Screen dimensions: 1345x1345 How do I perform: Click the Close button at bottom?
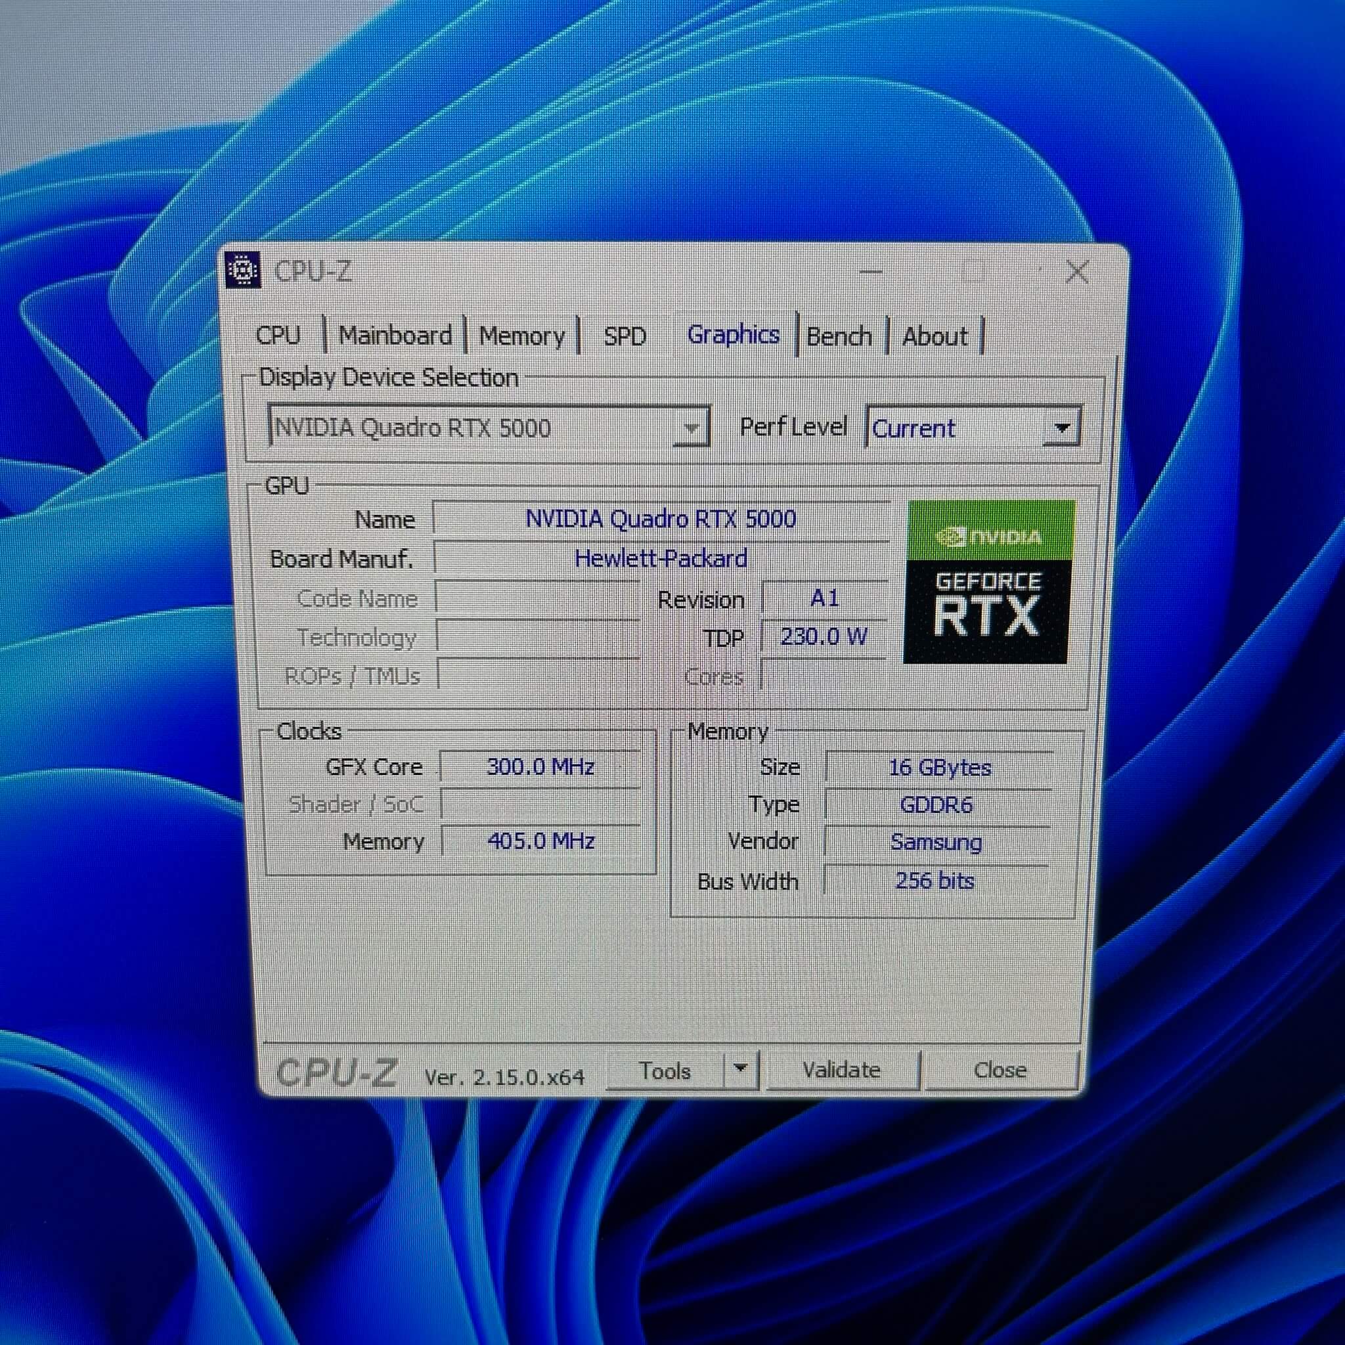(x=1000, y=1070)
